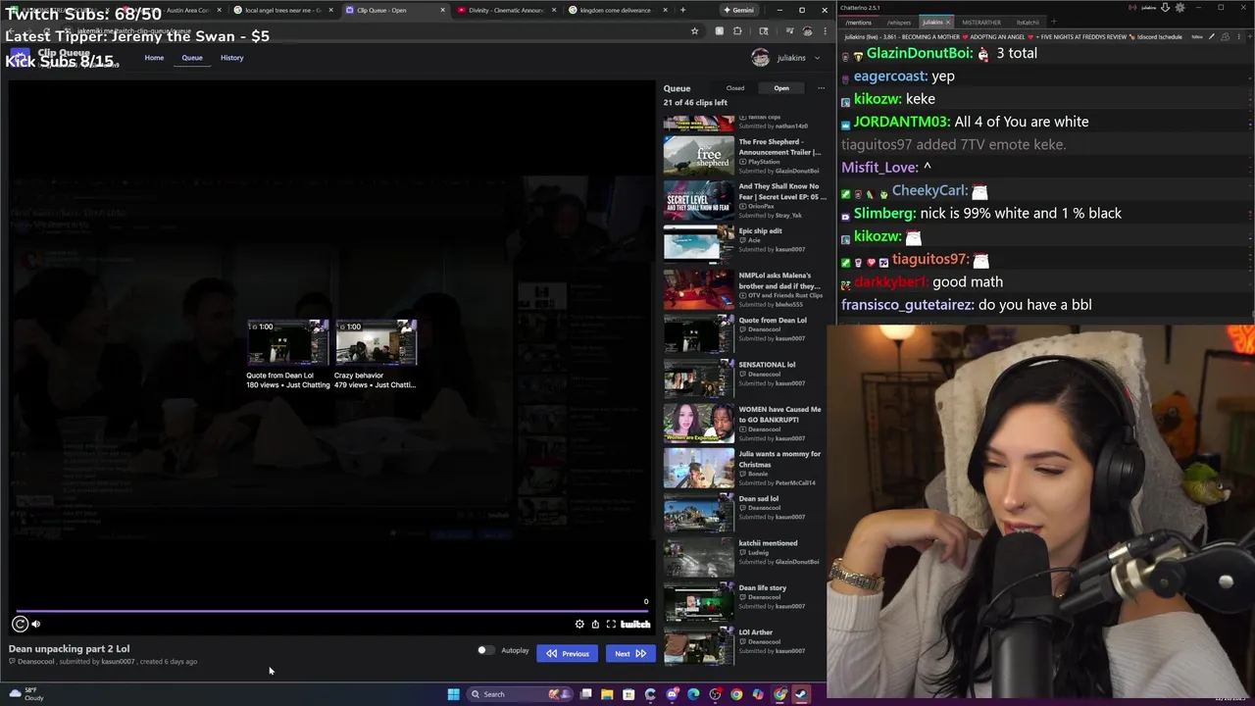Click the Gemini button in Chrome
This screenshot has width=1255, height=706.
coord(738,10)
